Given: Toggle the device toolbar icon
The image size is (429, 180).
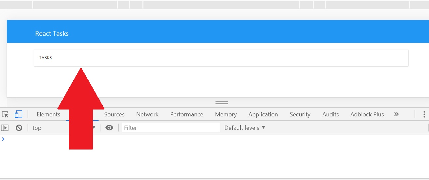Looking at the screenshot, I should click(x=18, y=114).
